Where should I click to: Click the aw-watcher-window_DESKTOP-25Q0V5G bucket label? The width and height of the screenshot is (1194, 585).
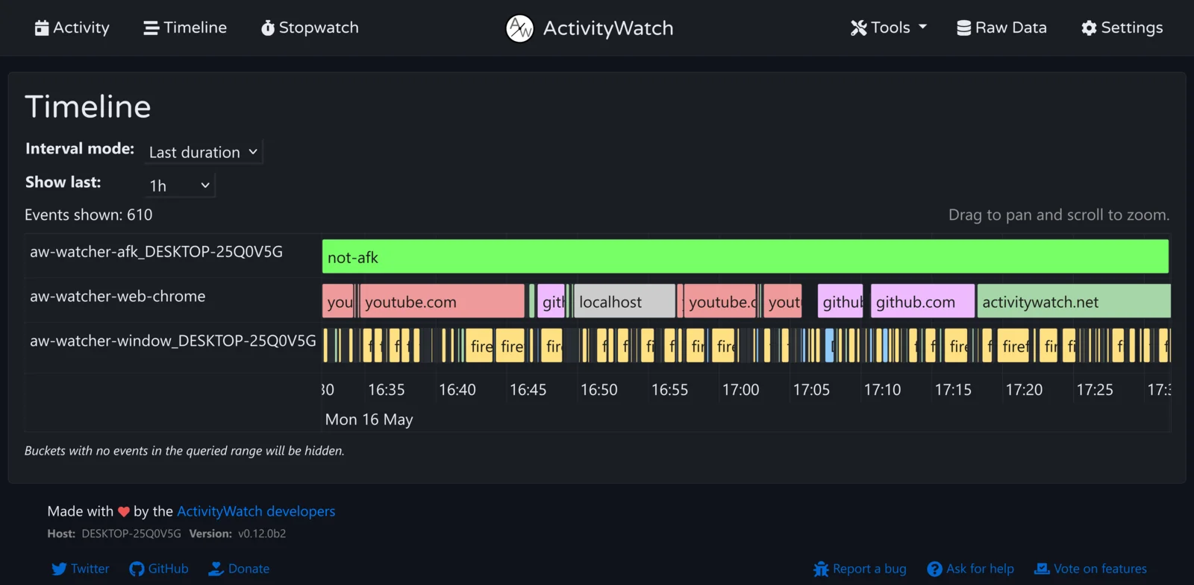click(173, 341)
